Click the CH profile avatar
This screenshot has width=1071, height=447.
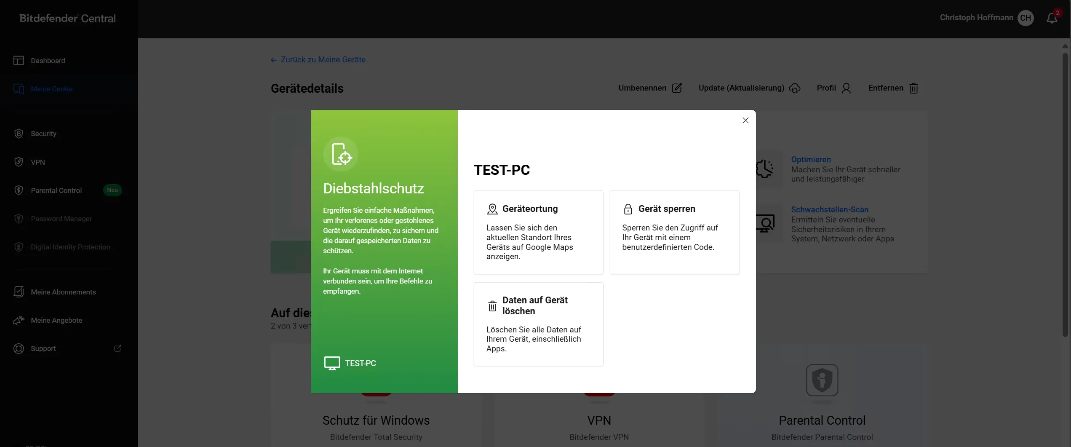pyautogui.click(x=1026, y=18)
